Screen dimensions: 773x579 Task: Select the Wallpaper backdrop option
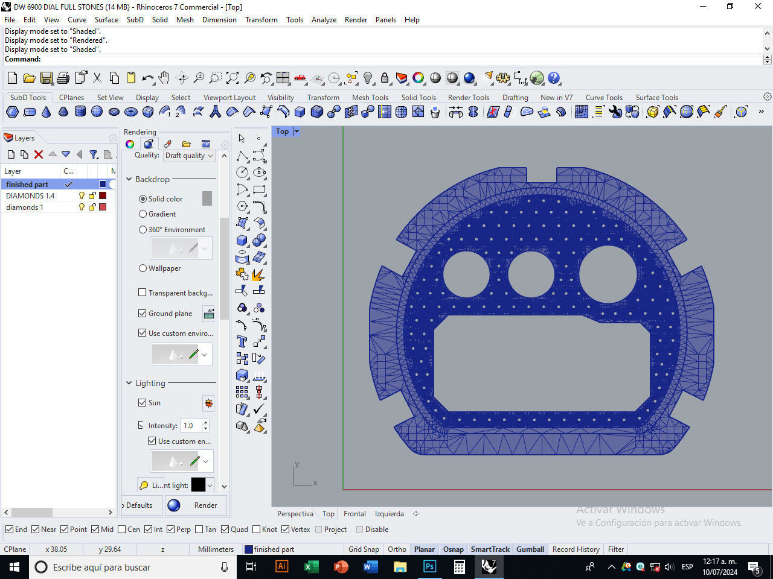click(143, 268)
